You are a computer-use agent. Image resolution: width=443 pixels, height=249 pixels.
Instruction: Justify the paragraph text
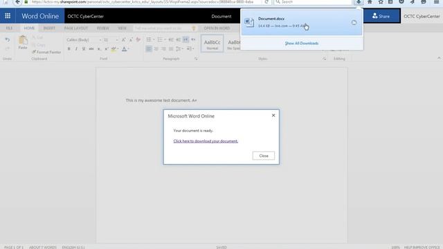point(171,49)
